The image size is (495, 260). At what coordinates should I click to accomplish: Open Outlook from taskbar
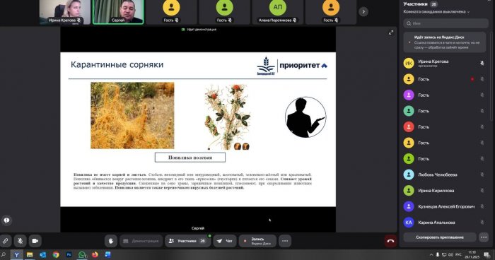[x=43, y=254]
